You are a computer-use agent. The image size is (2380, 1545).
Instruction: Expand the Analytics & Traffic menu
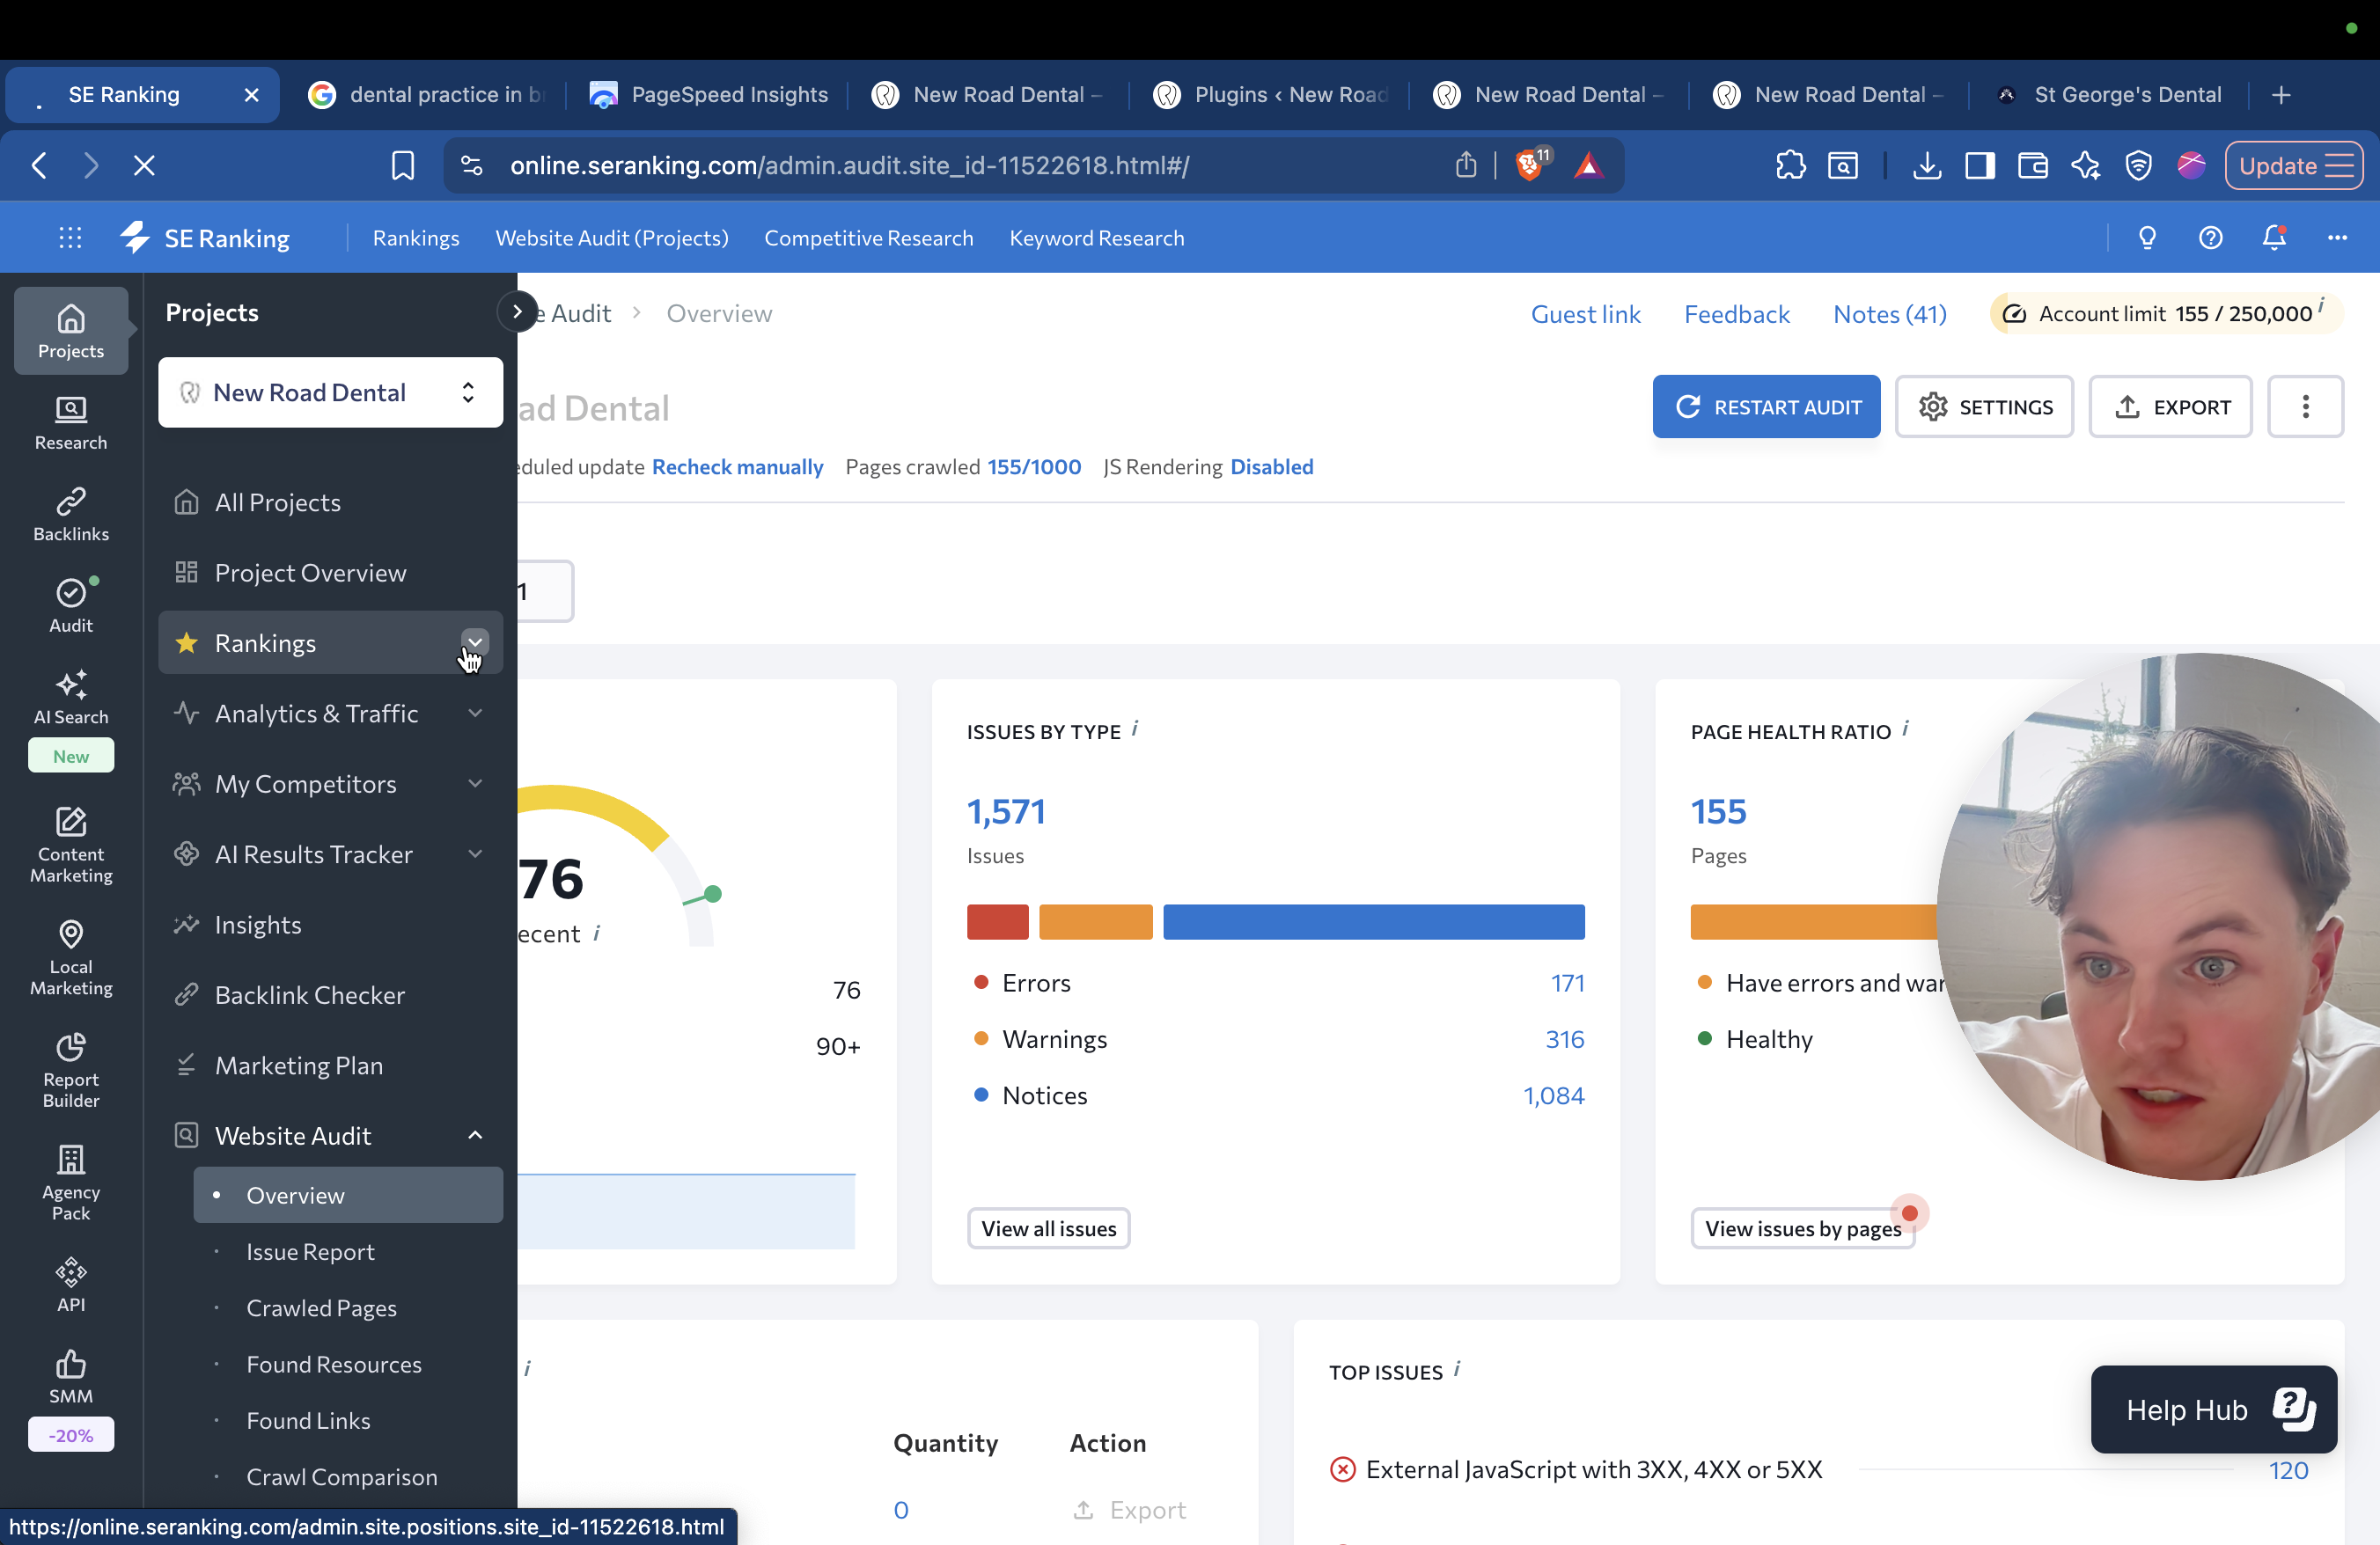coord(475,714)
